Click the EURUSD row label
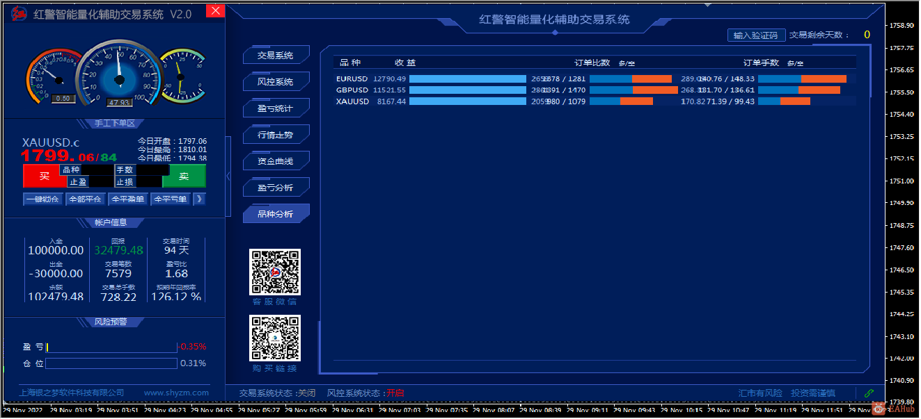 [x=352, y=79]
